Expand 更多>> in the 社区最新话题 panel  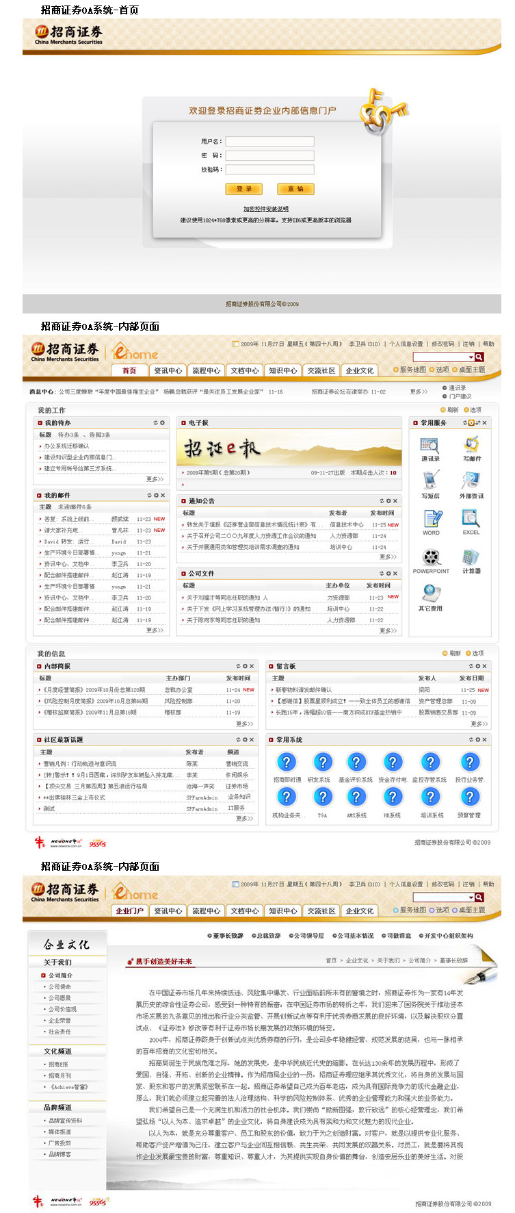pyautogui.click(x=245, y=818)
